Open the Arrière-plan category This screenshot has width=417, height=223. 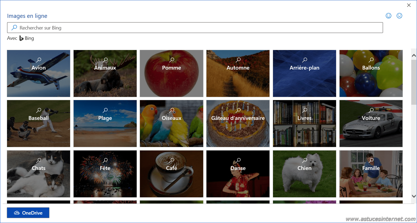point(305,73)
